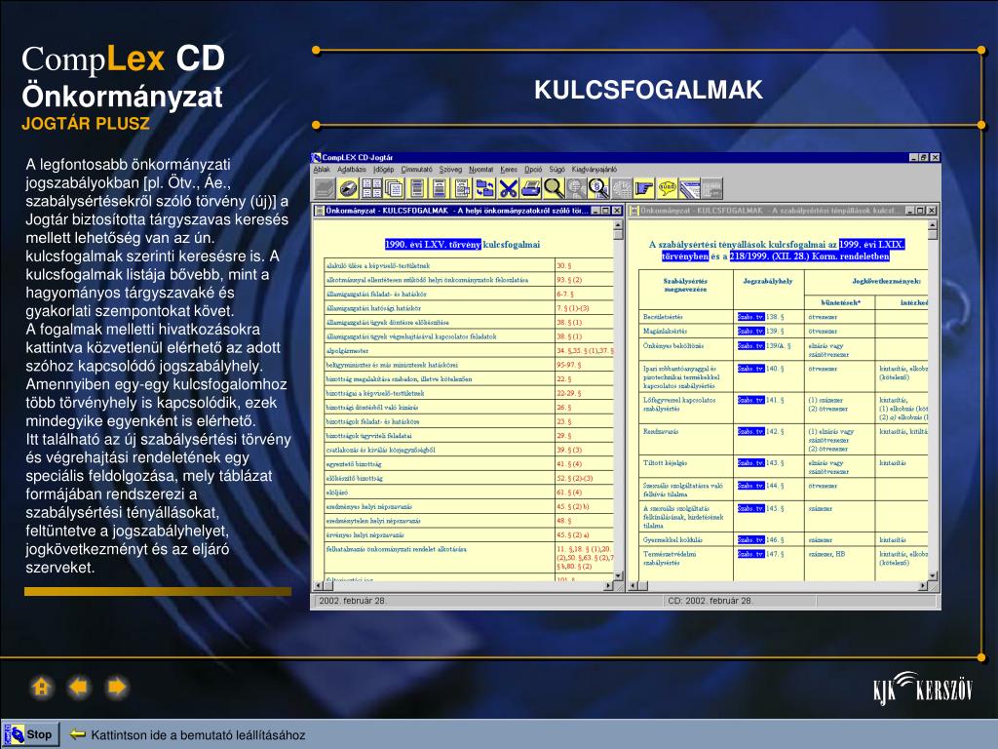Screen dimensions: 998x749
Task: Advance to the next slide with right arrow
Action: pos(117,688)
